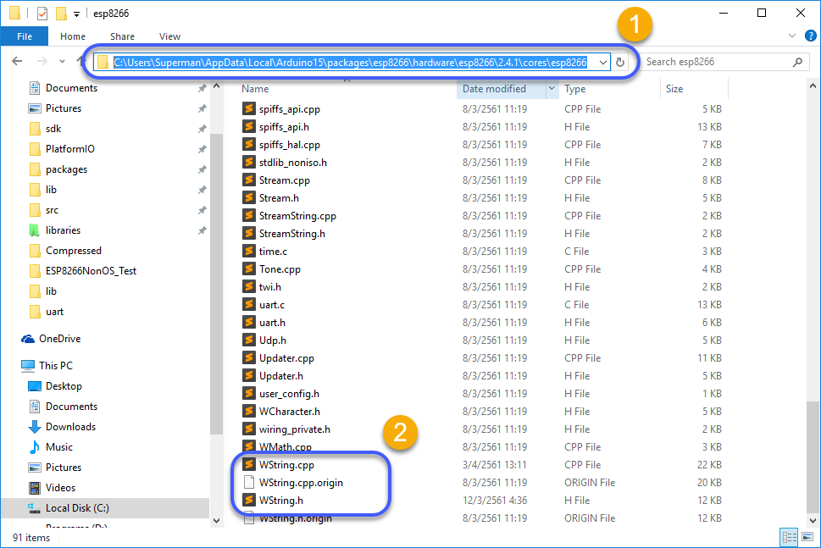Select OneDrive in navigation pane
821x548 pixels.
(59, 339)
